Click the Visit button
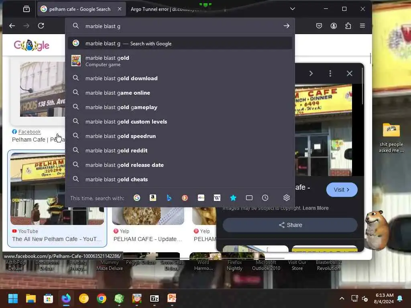 tap(342, 190)
